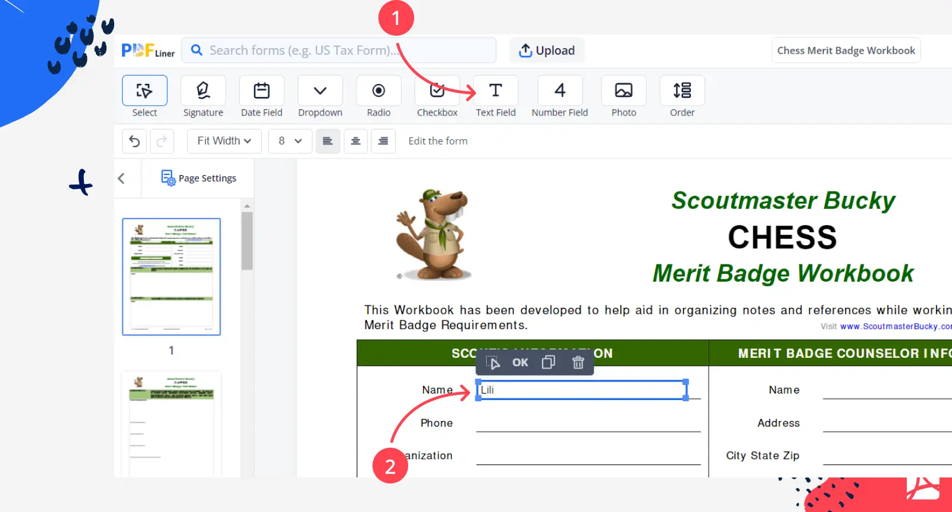
Task: Click the 'Scoutmaster Bucky' title text
Action: coord(783,201)
